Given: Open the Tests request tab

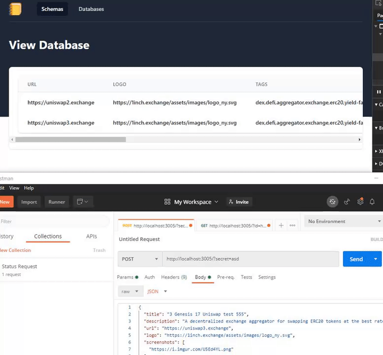Looking at the screenshot, I should [x=246, y=277].
